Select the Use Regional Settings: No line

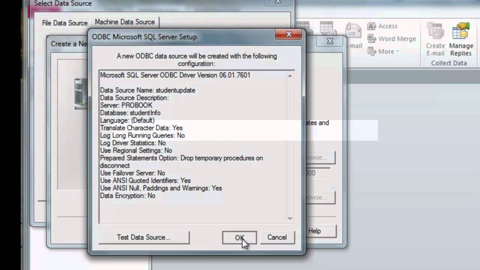click(x=136, y=150)
